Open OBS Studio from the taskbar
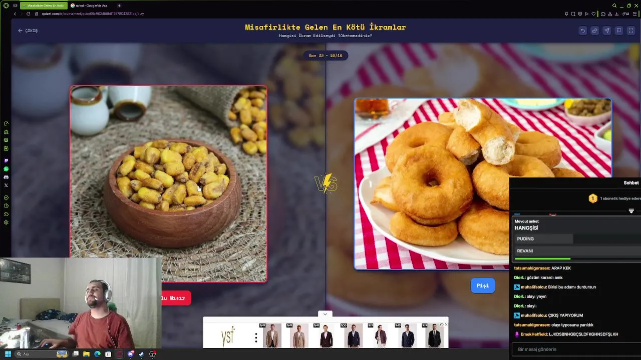This screenshot has height=360, width=641. click(x=153, y=354)
